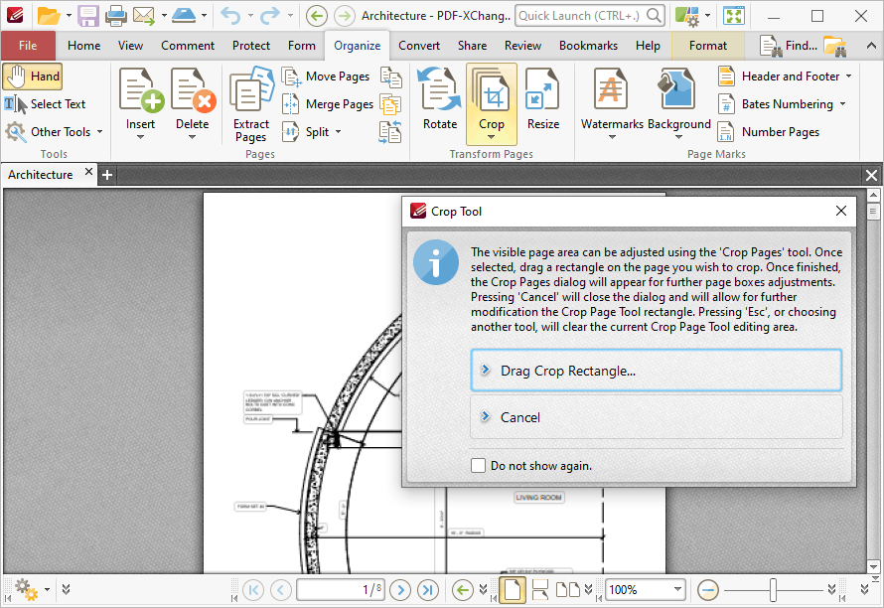Click the Save icon in title bar
The width and height of the screenshot is (884, 608).
(88, 16)
